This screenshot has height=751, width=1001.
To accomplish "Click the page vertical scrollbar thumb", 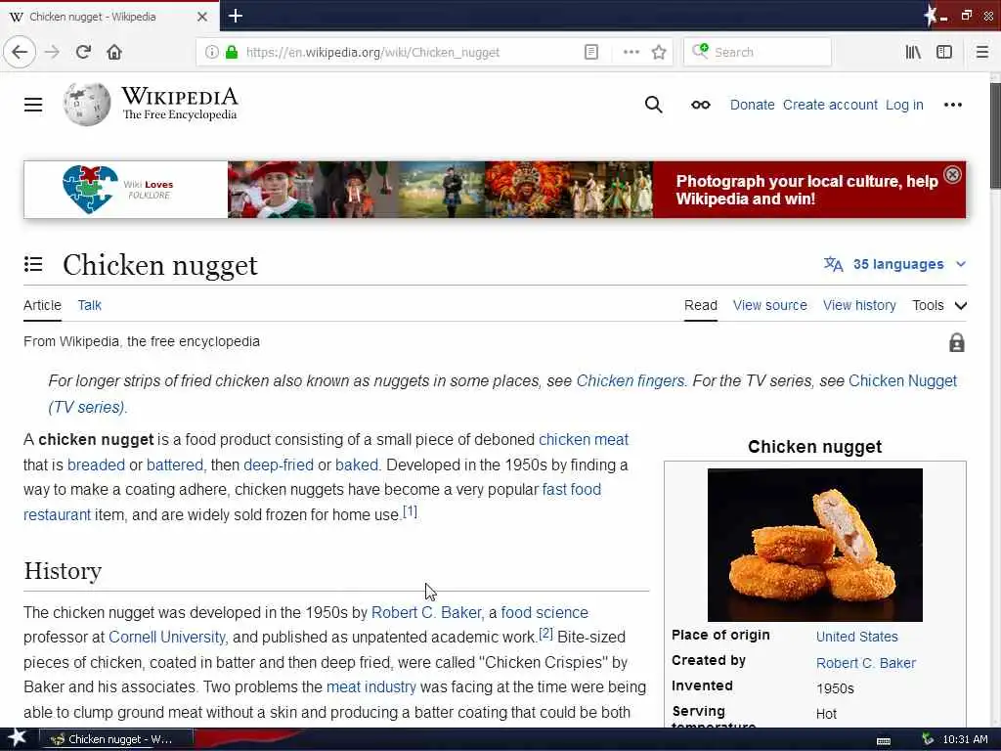I will pos(994,135).
